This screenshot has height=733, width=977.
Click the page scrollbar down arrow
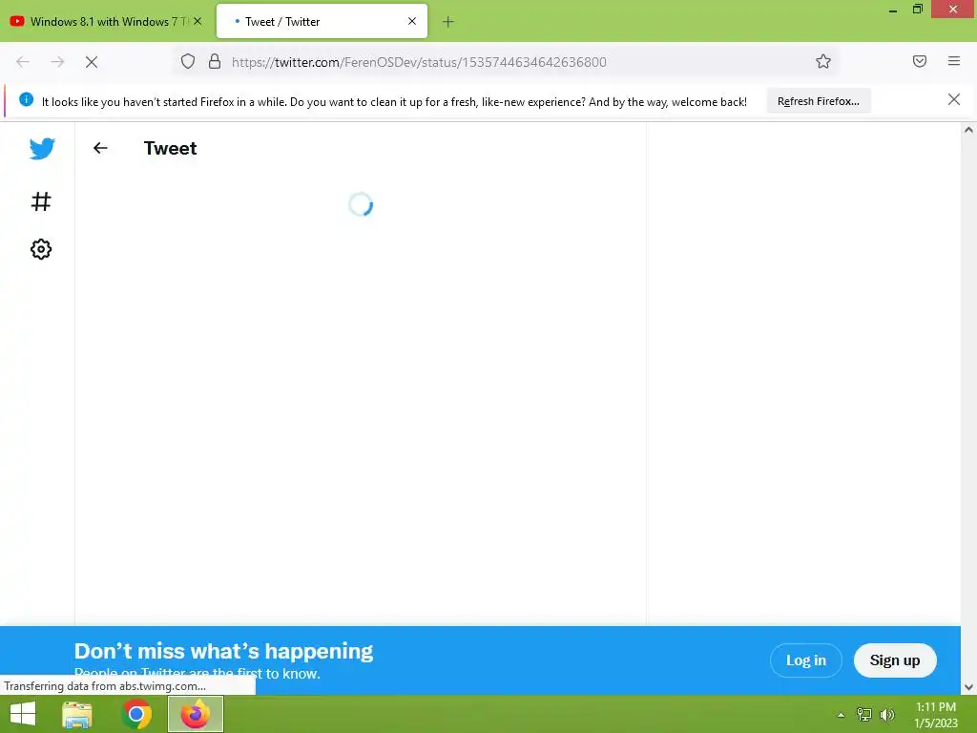968,687
